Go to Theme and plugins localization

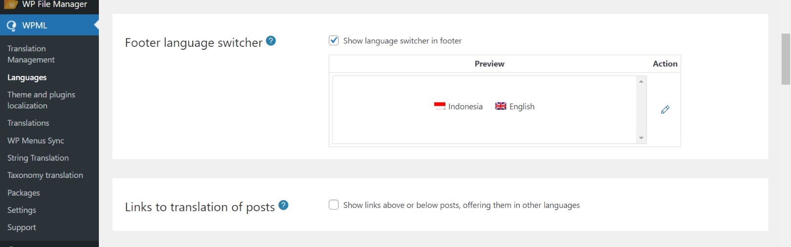(41, 100)
